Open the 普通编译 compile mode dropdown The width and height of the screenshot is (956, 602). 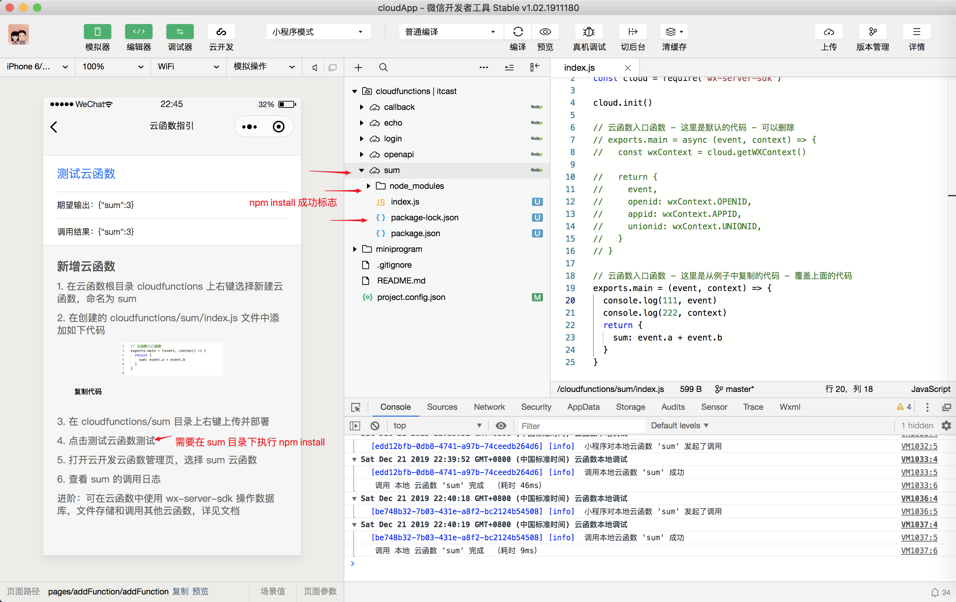(452, 32)
